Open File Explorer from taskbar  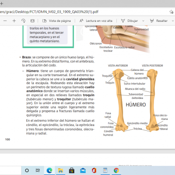[x=60, y=170]
